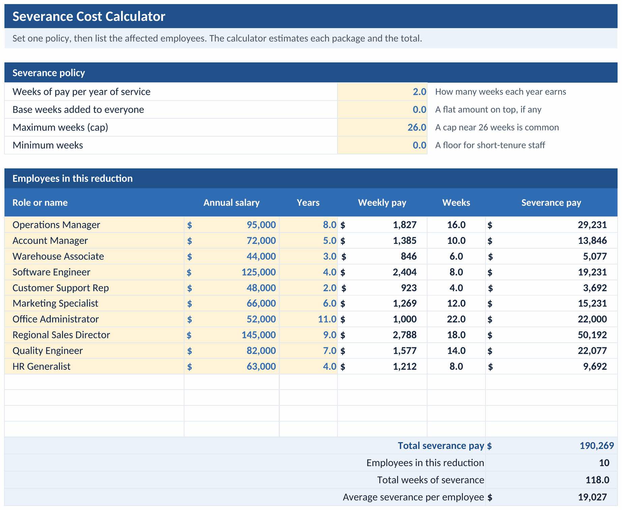Select the Customer Support Rep cell
The width and height of the screenshot is (622, 510).
click(94, 288)
